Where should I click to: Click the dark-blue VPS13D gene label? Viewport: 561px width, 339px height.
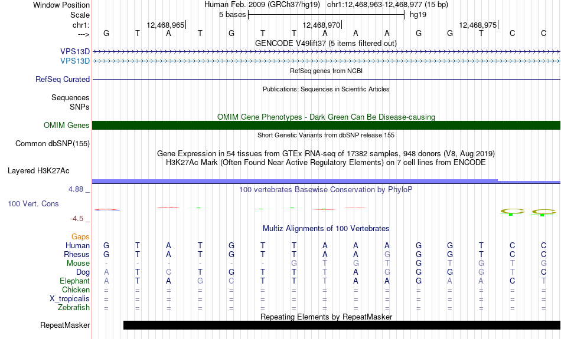tap(75, 52)
